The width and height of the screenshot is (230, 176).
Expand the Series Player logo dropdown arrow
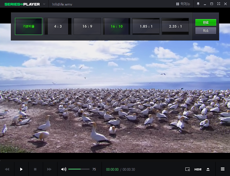(44, 4)
